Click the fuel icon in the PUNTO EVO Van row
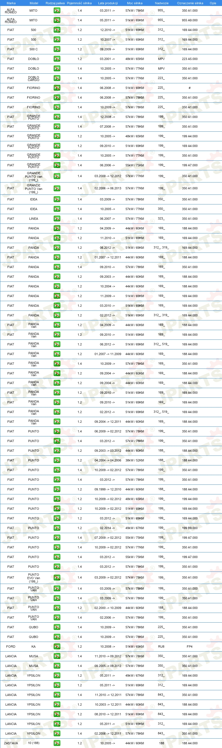Viewport: 222px width, 748px height. [x=57, y=577]
